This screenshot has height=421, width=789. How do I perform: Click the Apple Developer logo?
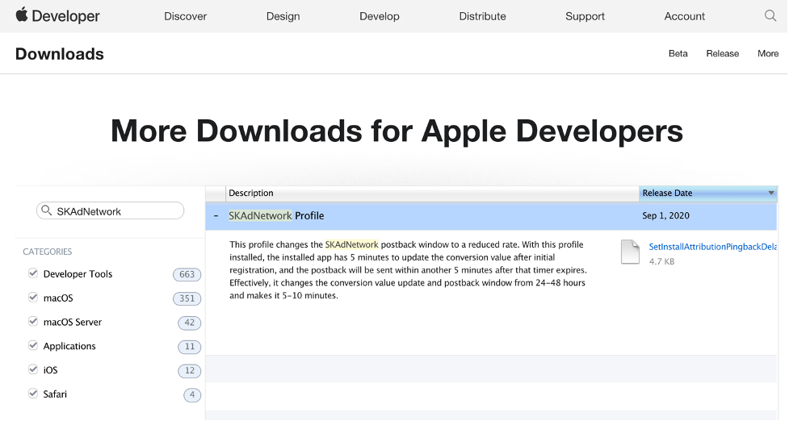click(x=57, y=16)
